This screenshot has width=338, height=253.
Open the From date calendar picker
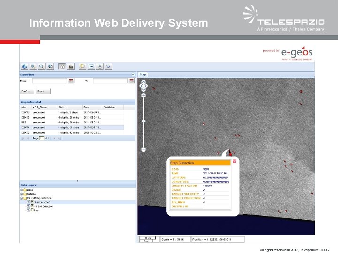coord(71,81)
